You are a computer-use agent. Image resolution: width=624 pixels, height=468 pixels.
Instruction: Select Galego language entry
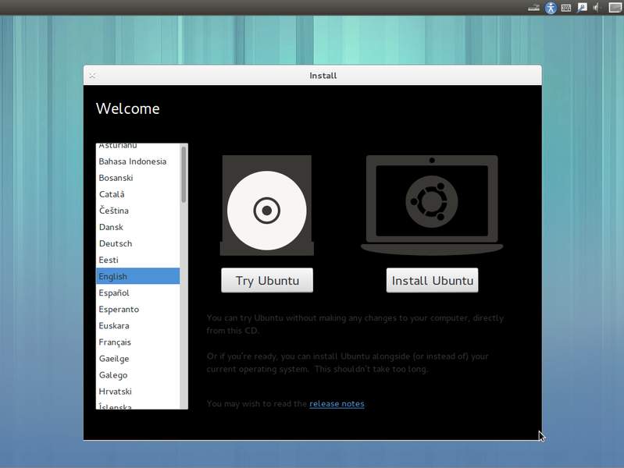pyautogui.click(x=137, y=375)
